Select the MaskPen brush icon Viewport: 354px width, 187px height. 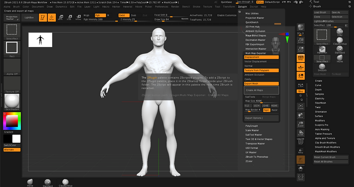click(322, 50)
